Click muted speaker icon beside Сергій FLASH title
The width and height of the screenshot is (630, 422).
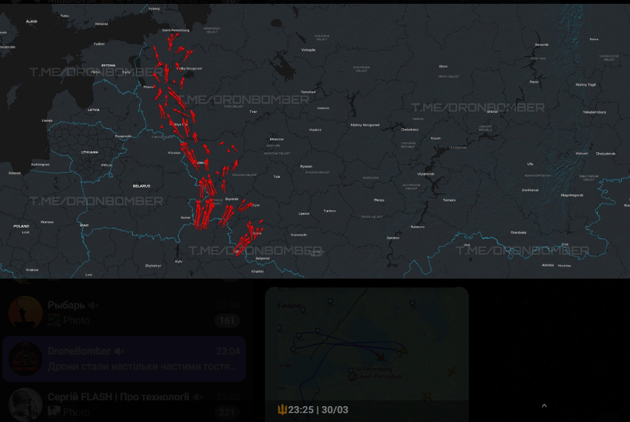pyautogui.click(x=197, y=397)
